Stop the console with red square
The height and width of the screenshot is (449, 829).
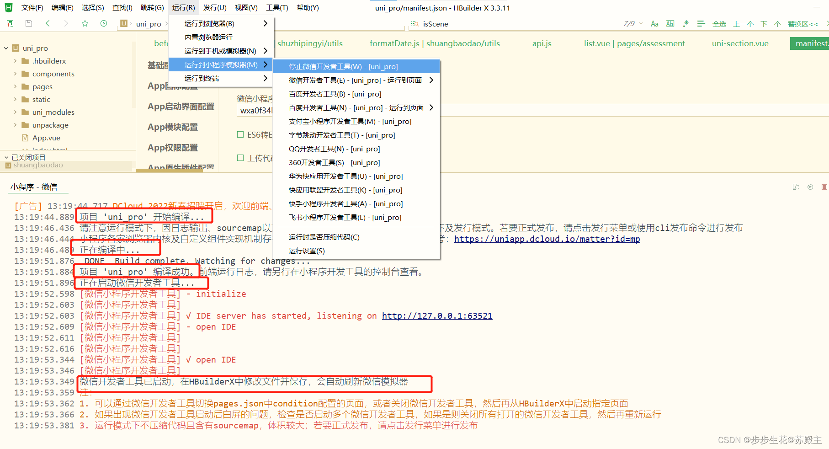pos(824,187)
